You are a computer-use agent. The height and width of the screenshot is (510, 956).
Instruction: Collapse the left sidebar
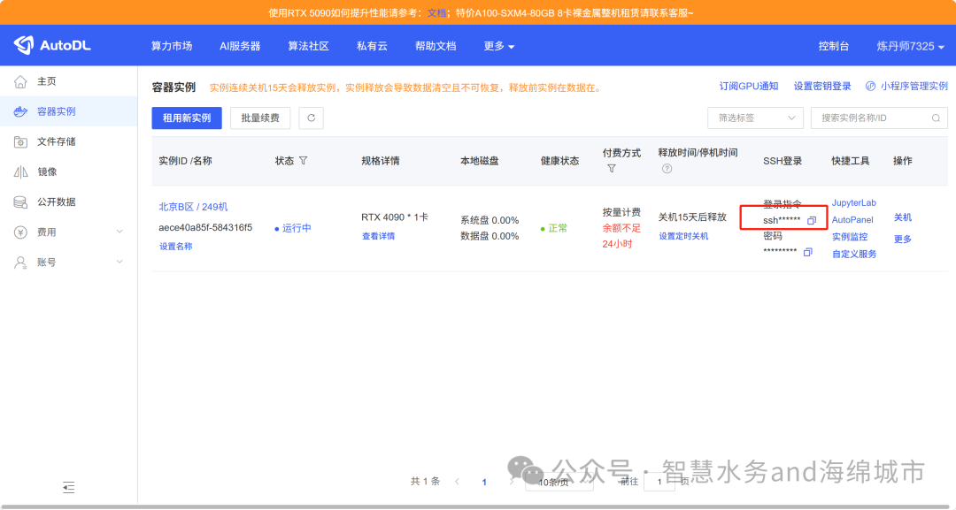[68, 487]
